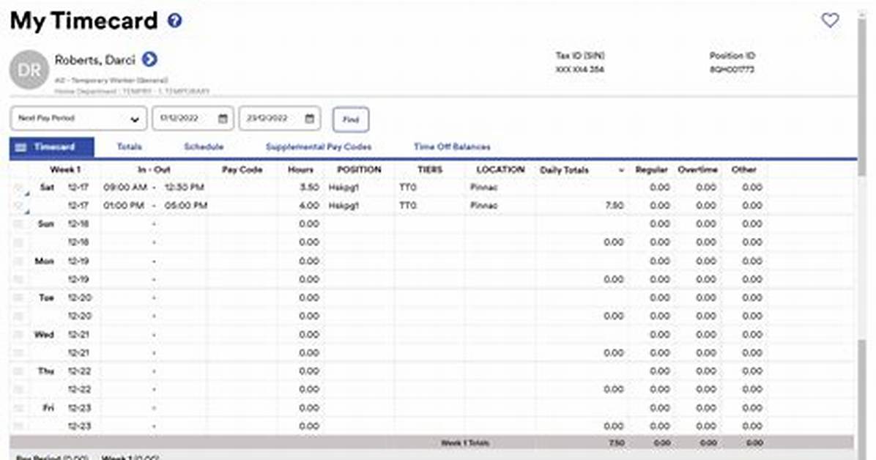Screen dimensions: 876x460
Task: Open calendar picker for the end date
Action: tap(310, 119)
